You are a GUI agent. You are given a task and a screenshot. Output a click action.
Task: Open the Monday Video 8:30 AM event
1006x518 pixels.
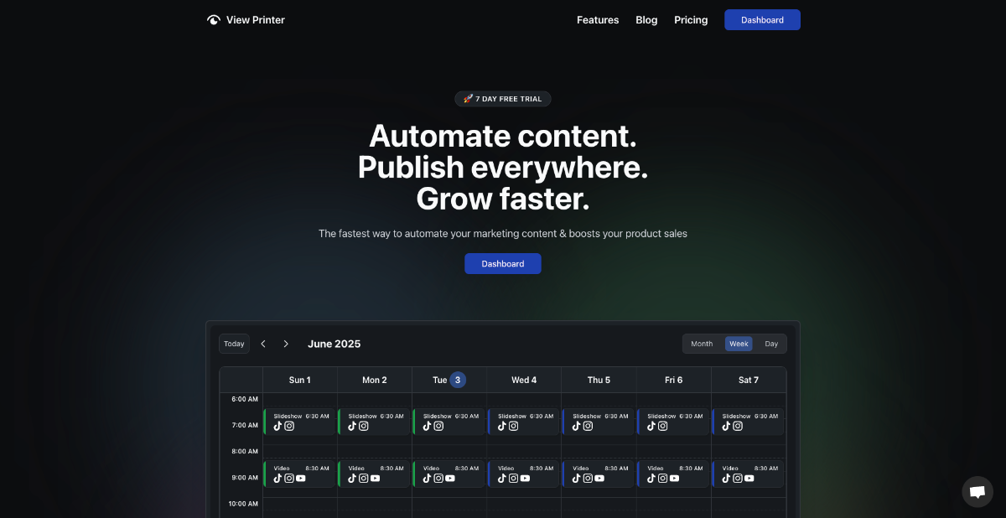click(374, 474)
